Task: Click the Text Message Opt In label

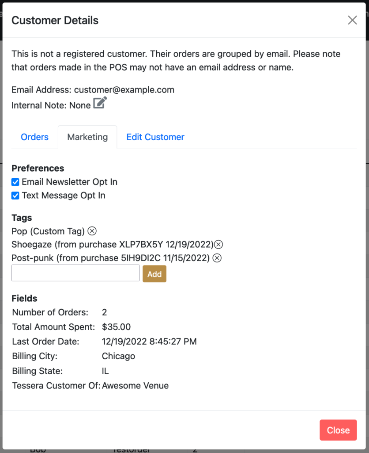Action: (x=64, y=196)
